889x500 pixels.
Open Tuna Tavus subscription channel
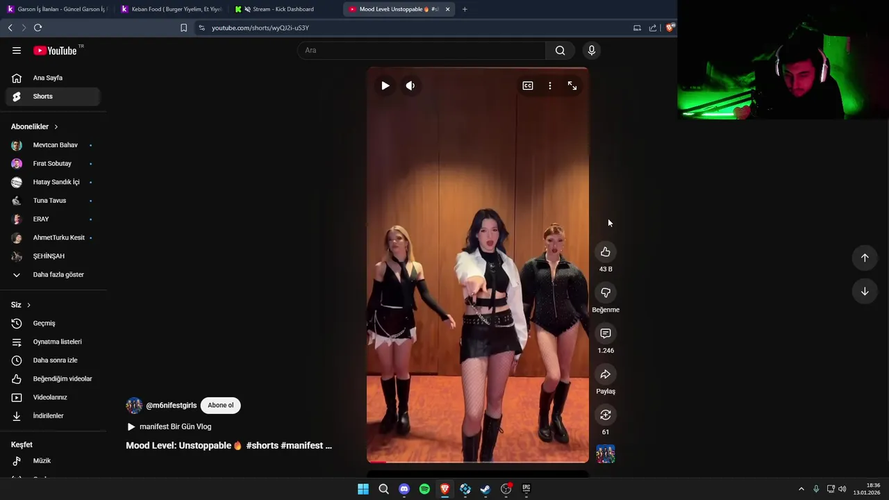click(x=53, y=201)
